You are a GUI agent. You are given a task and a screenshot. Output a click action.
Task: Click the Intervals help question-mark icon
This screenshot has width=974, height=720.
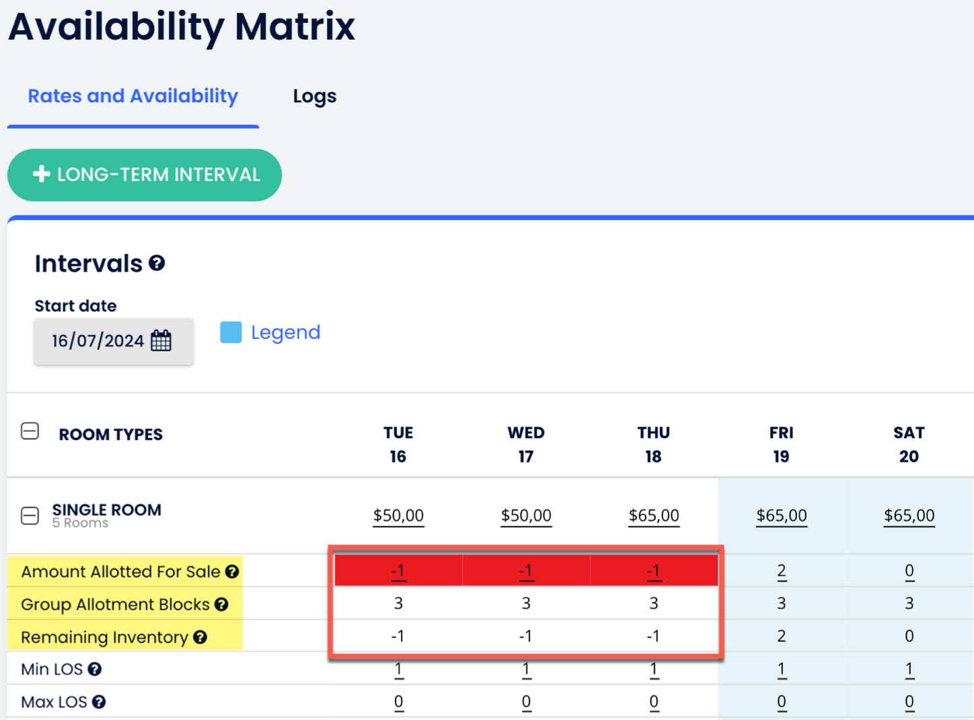coord(157,263)
